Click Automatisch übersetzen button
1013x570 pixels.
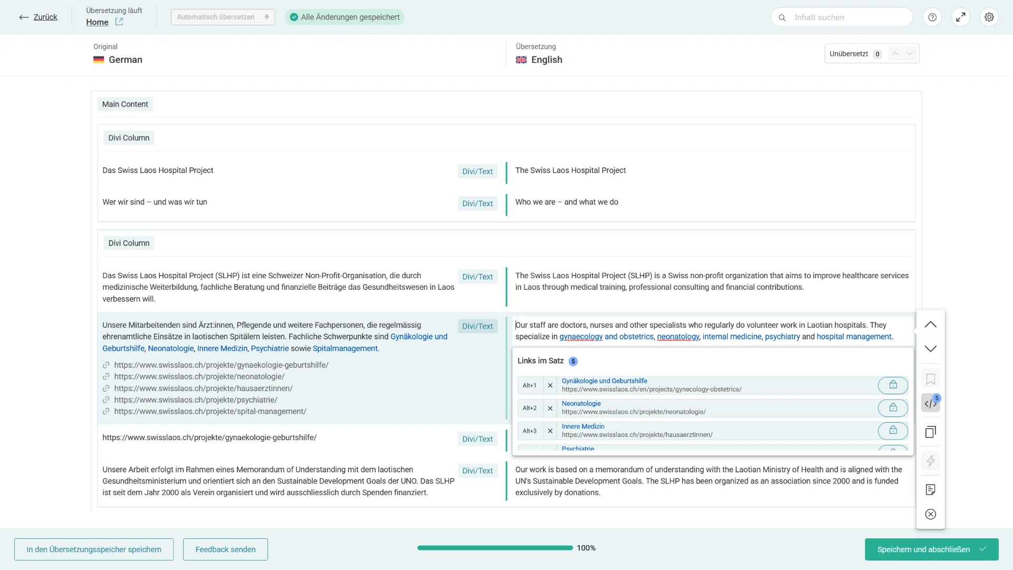click(x=223, y=17)
